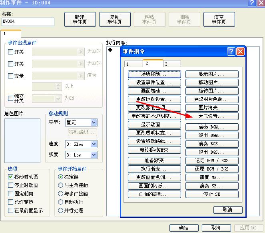Select tab 2 in event commands
The height and width of the screenshot is (233, 265).
point(153,63)
